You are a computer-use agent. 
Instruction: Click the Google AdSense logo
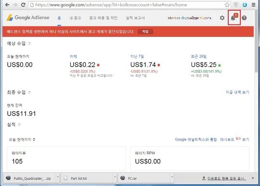pyautogui.click(x=28, y=18)
